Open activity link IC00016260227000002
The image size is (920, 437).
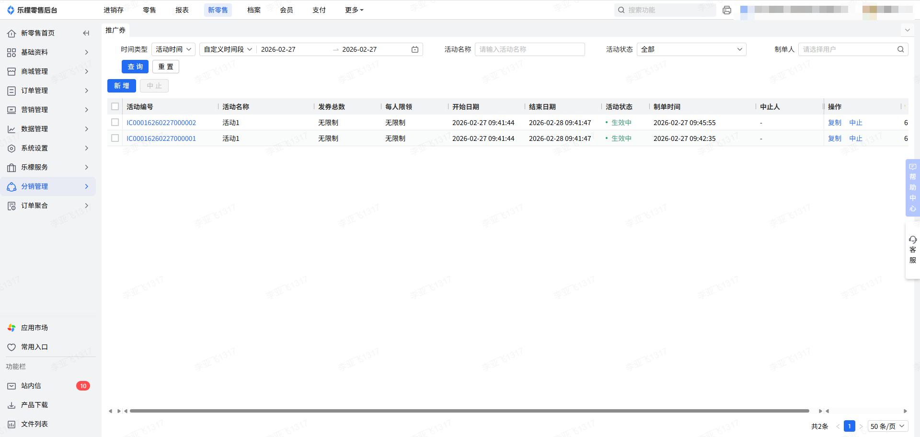coord(161,123)
